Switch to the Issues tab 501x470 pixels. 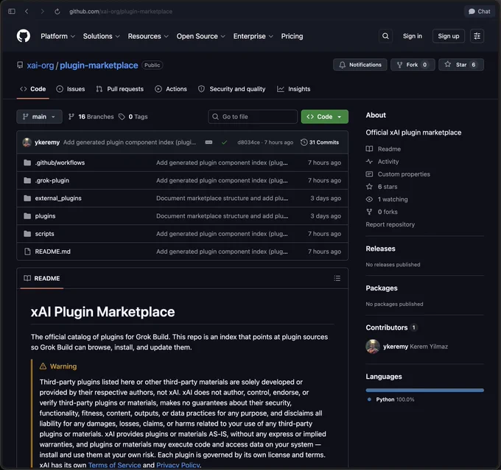(x=71, y=89)
